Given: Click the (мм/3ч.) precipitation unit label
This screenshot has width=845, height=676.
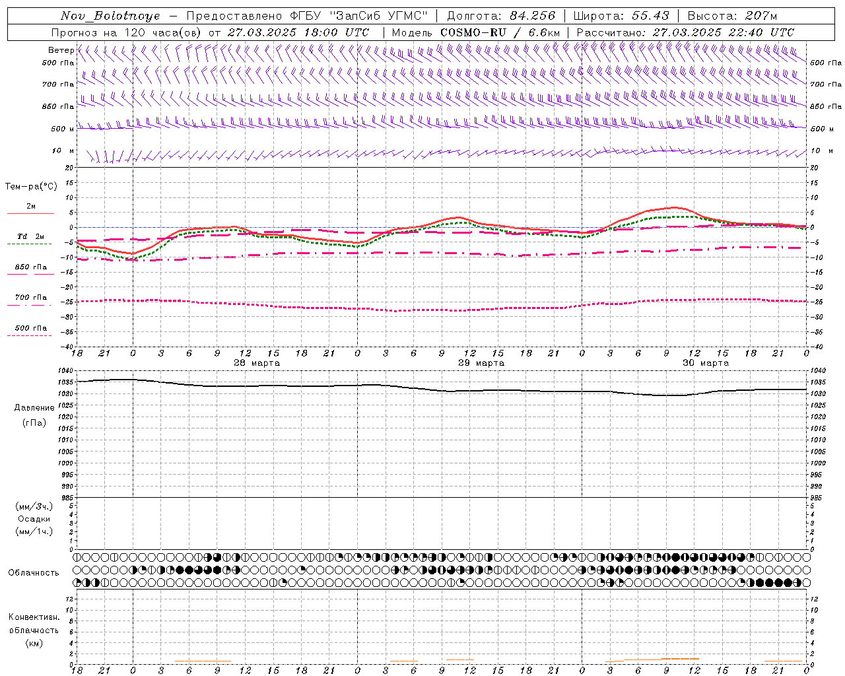Looking at the screenshot, I should point(34,506).
